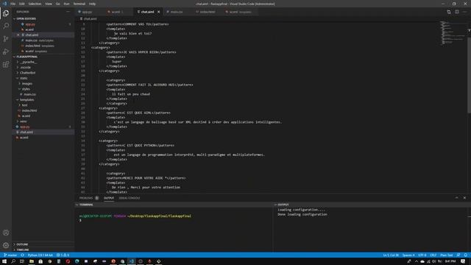Viewport: 471px width, 265px height.
Task: Open the Windows Start menu
Action: (x=4, y=261)
